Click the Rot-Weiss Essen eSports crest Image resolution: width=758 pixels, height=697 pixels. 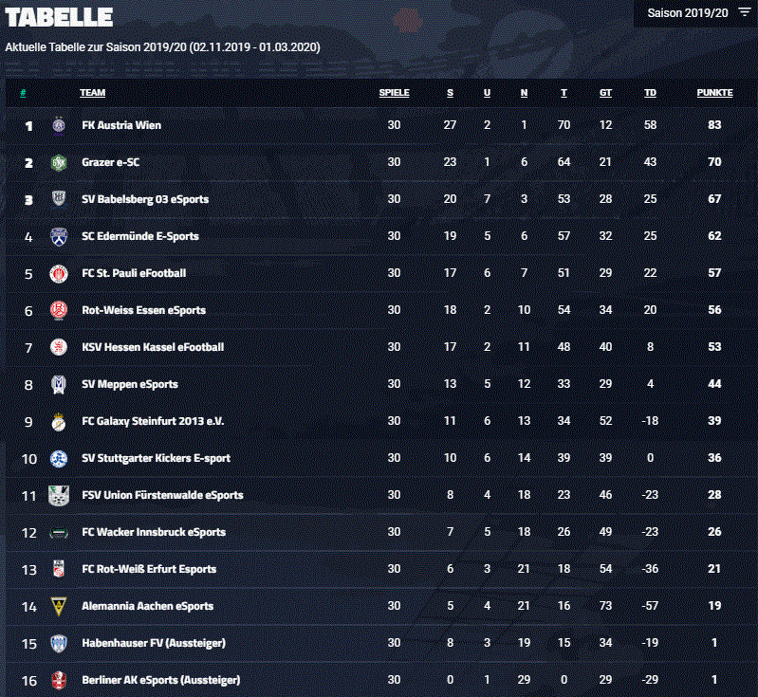click(59, 310)
